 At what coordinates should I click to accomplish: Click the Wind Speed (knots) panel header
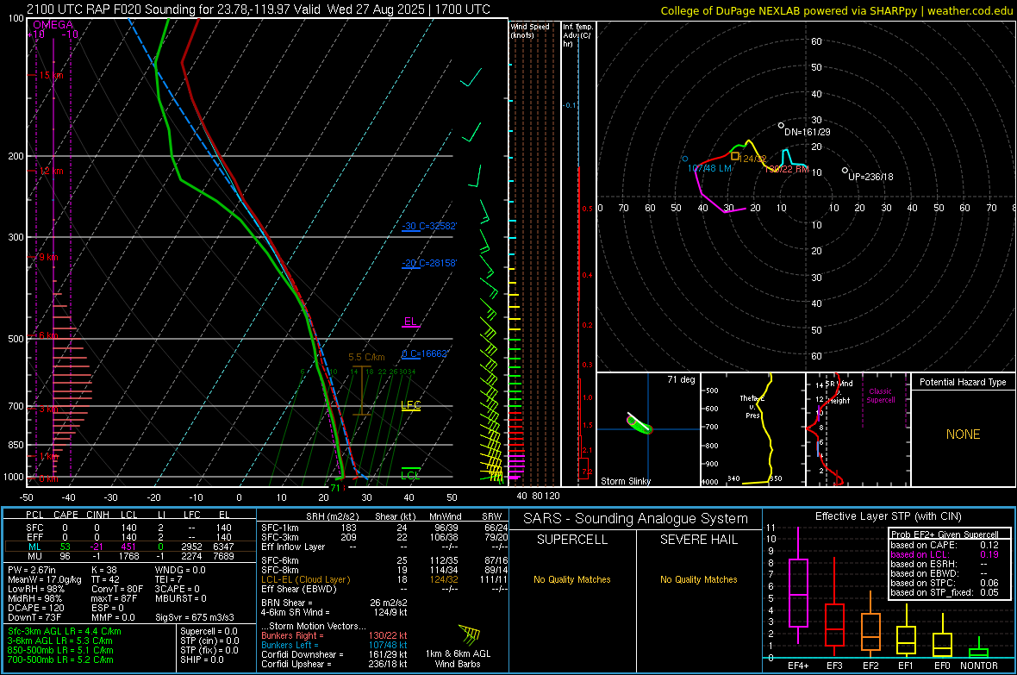[x=530, y=30]
